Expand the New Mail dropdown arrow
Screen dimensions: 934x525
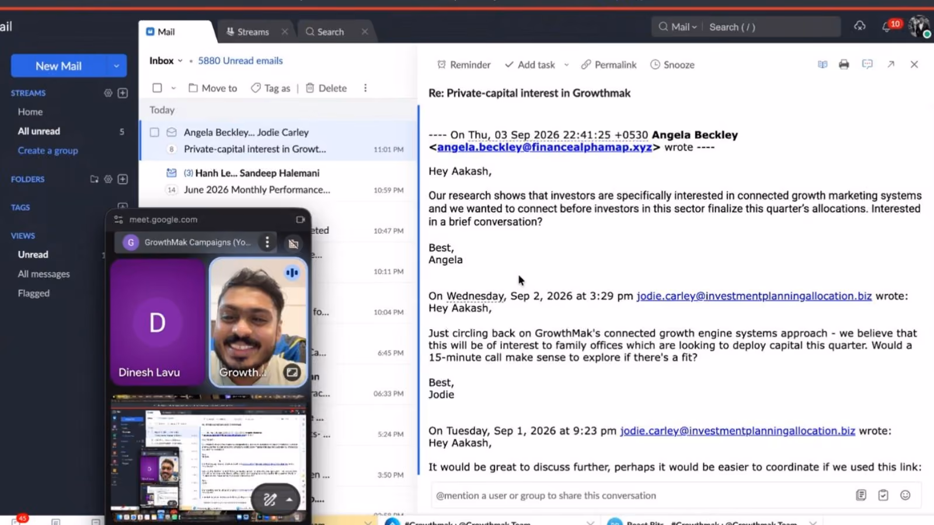116,66
